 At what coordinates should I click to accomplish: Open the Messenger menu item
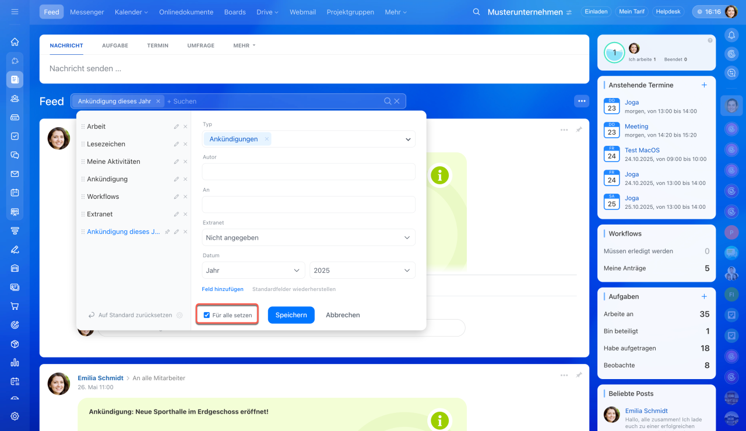[x=87, y=12]
